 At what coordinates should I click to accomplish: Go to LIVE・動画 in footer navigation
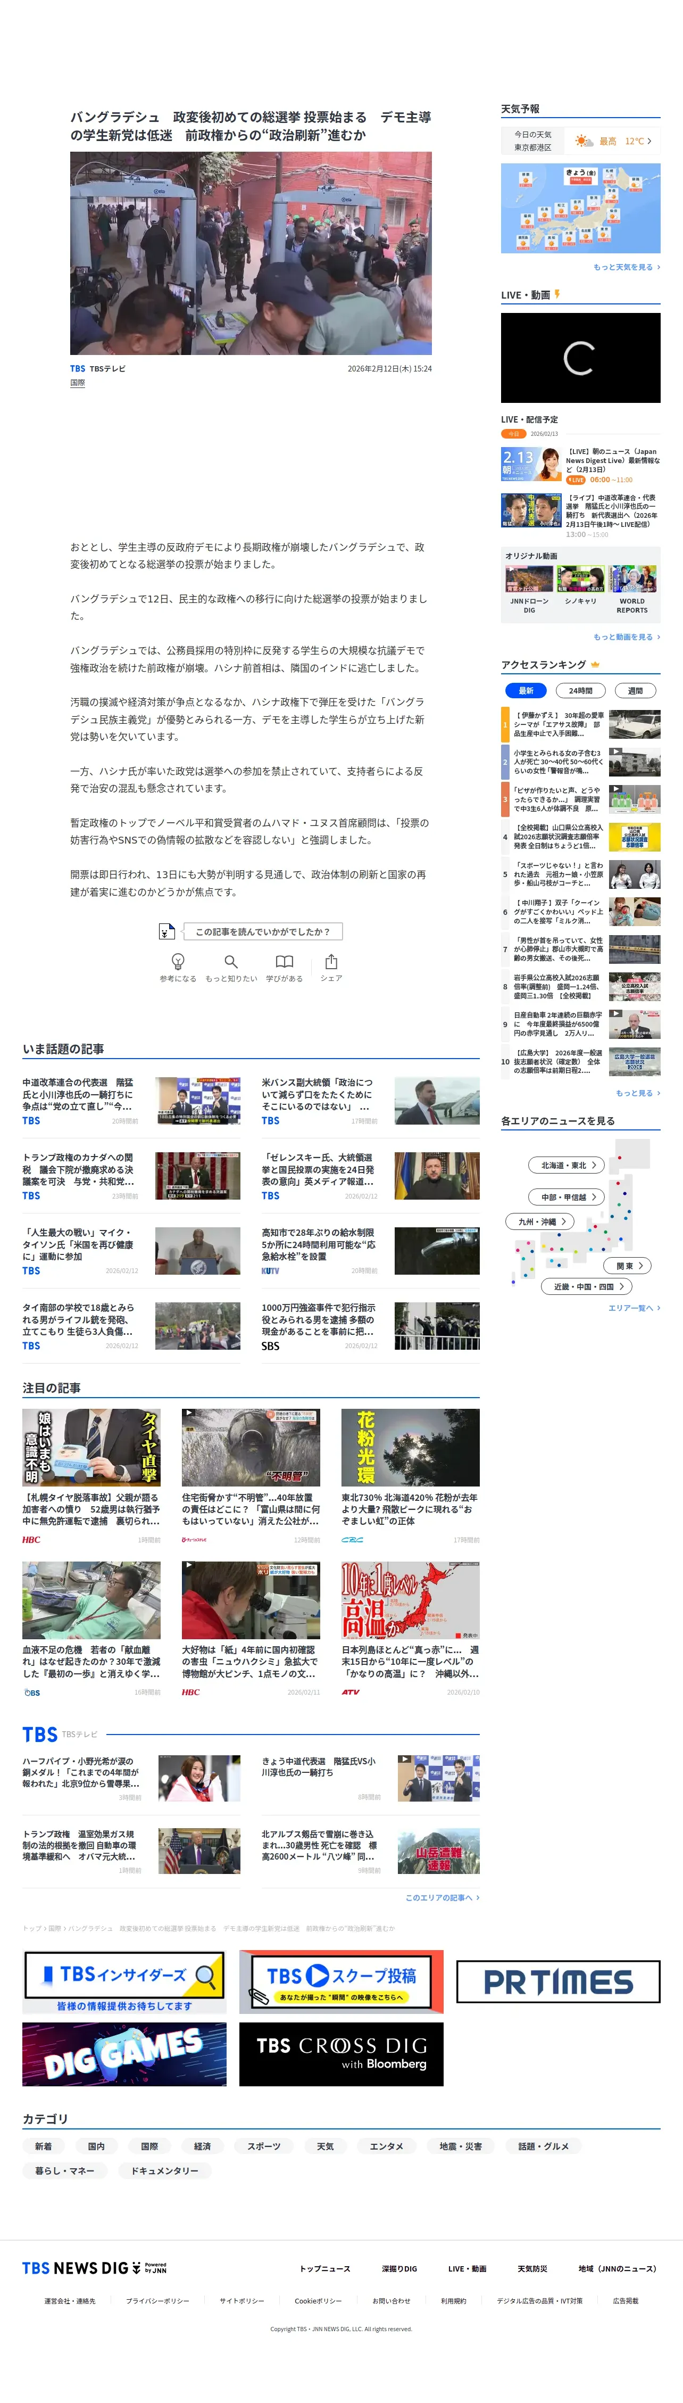click(x=467, y=2269)
